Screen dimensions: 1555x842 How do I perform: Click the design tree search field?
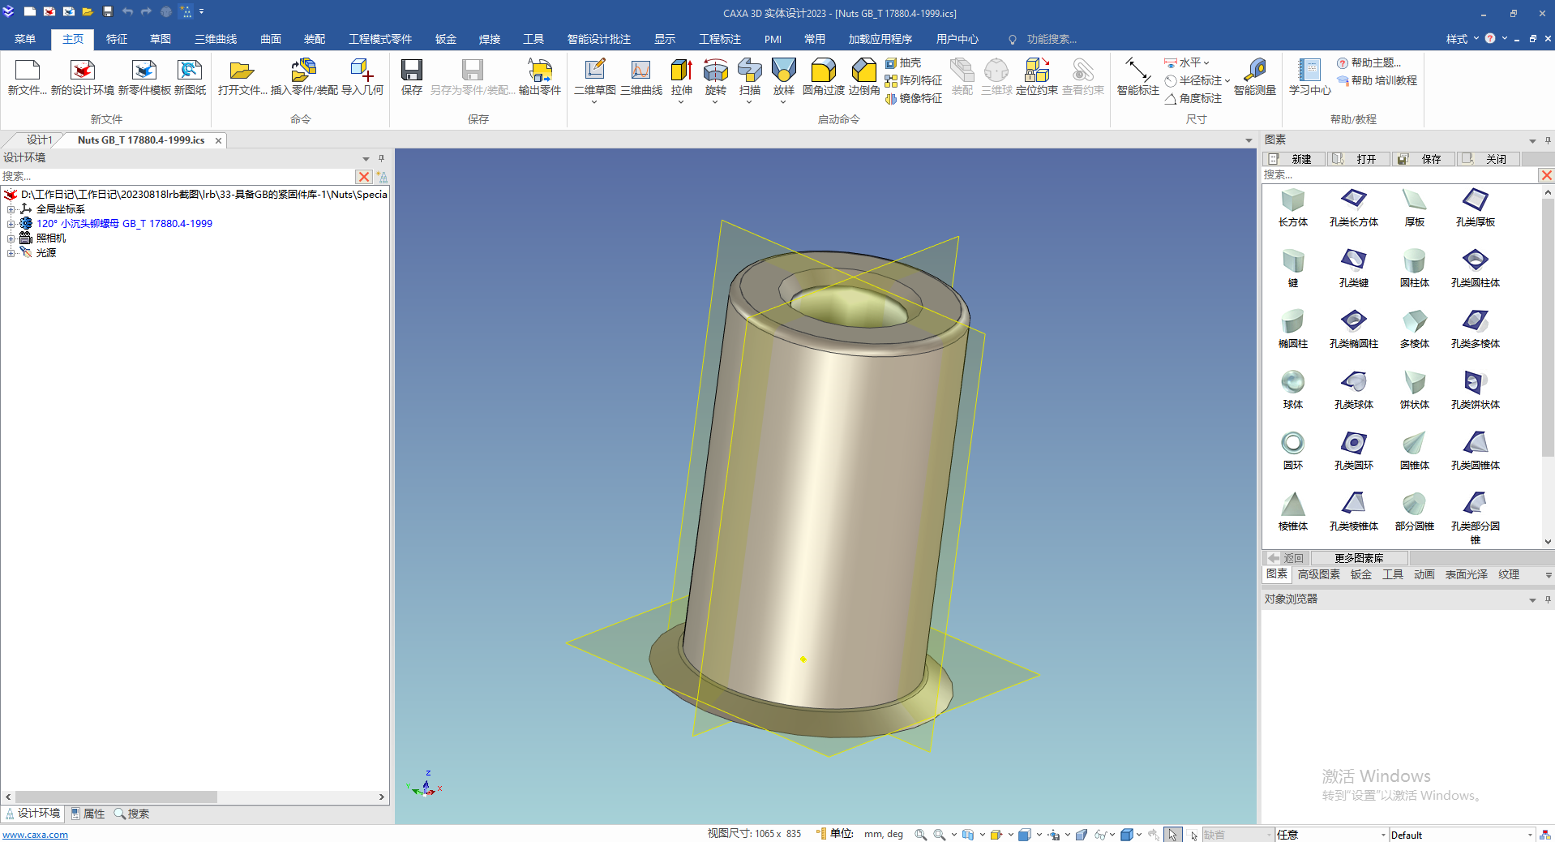[178, 176]
